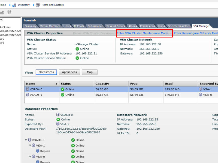Click VSA-1 appliance icon in tree
This screenshot has width=218, height=163.
pos(34,145)
